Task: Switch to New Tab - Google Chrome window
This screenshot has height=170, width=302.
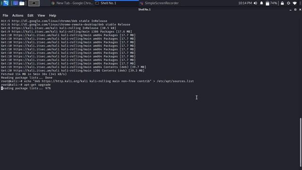Action: [x=72, y=3]
